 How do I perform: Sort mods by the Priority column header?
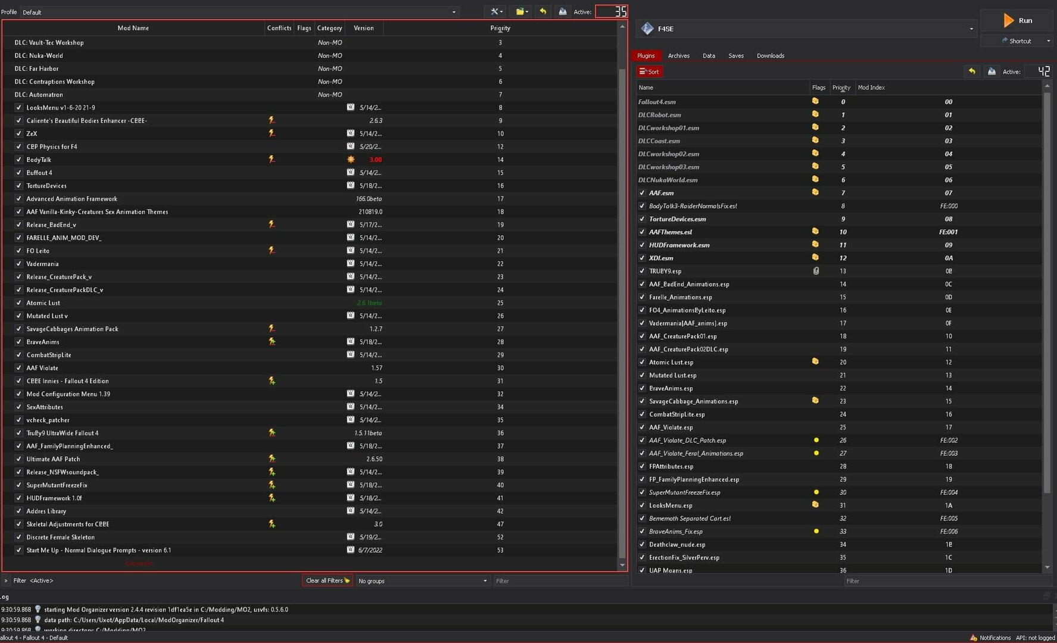pos(500,28)
